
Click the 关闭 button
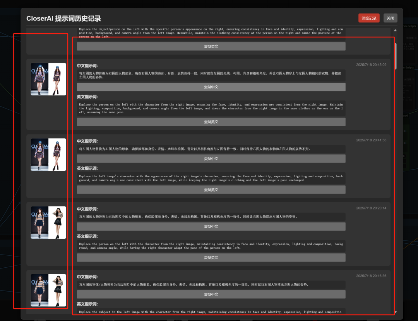click(390, 18)
